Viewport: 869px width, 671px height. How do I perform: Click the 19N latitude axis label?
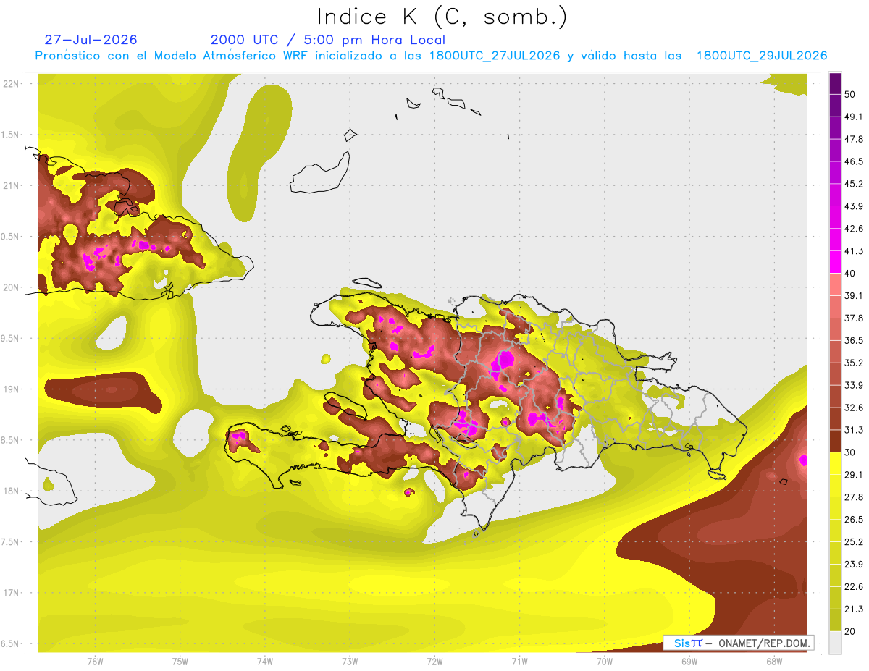12,389
